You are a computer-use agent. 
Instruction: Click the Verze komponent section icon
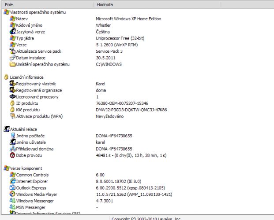pos(7,168)
